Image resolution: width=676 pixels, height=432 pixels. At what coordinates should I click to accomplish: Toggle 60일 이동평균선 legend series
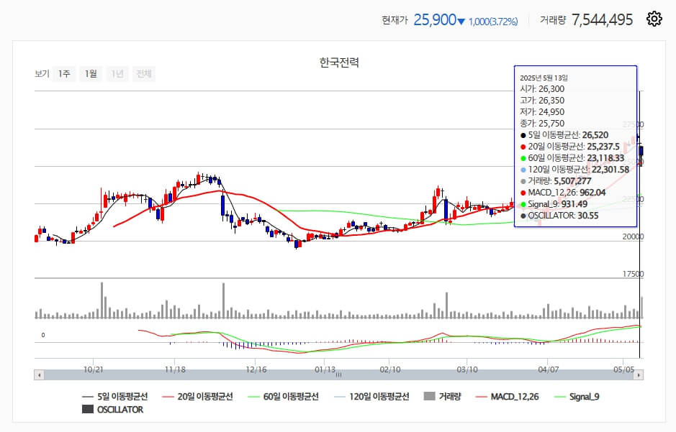pyautogui.click(x=283, y=396)
